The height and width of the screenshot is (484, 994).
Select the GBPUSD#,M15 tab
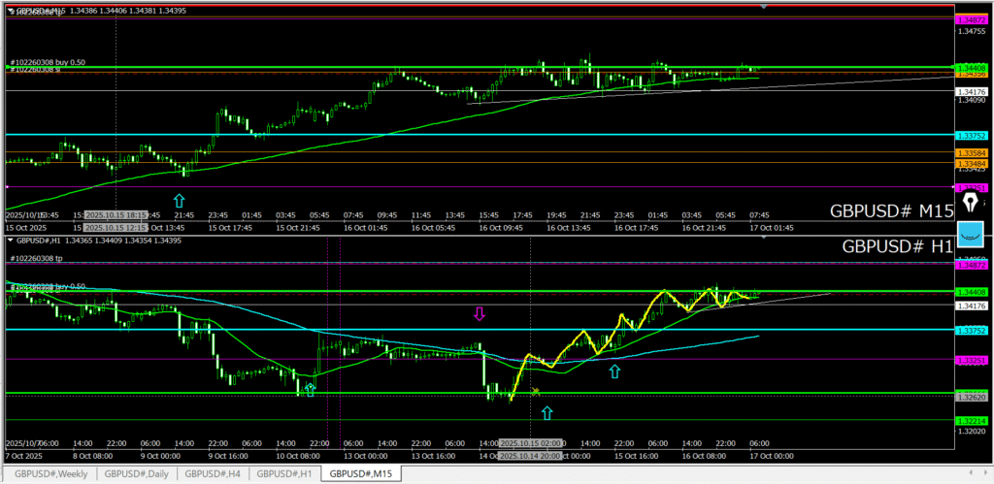pos(361,474)
